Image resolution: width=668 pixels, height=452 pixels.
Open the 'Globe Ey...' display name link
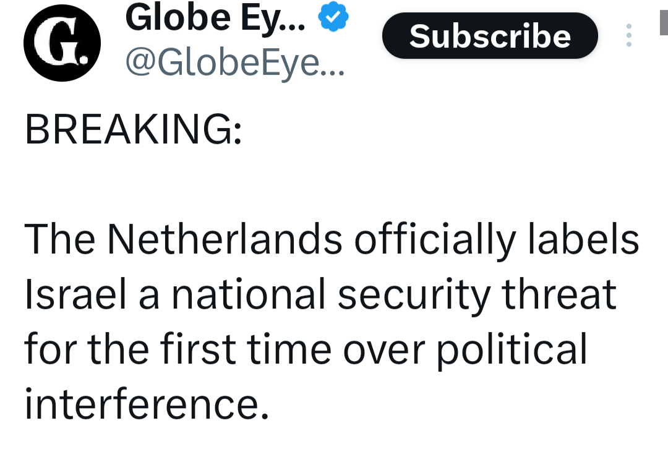point(216,18)
